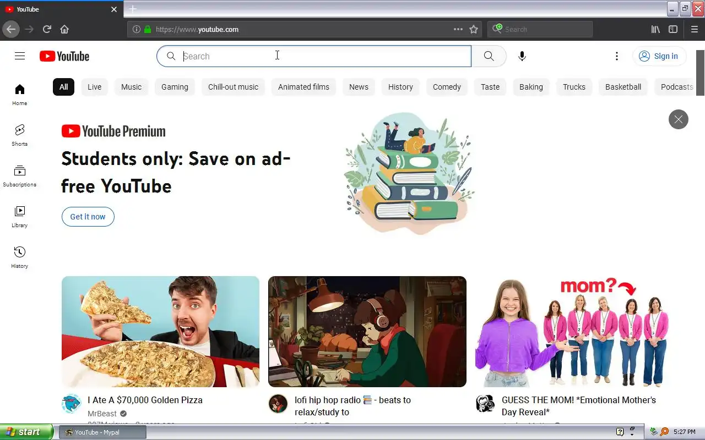Open Library in sidebar
Image resolution: width=705 pixels, height=440 pixels.
(x=20, y=217)
